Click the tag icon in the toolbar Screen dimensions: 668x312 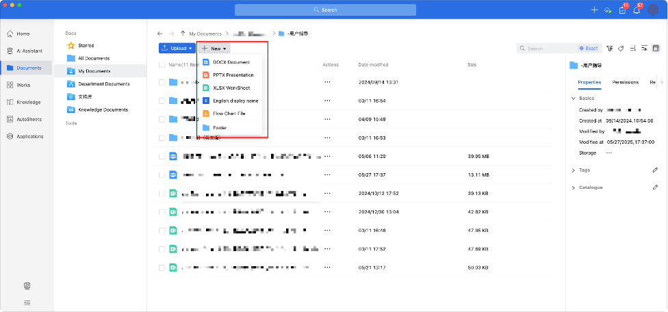coord(621,49)
